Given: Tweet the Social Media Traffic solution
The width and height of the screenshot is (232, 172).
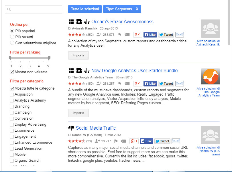Looking at the screenshot, I should point(162,141).
